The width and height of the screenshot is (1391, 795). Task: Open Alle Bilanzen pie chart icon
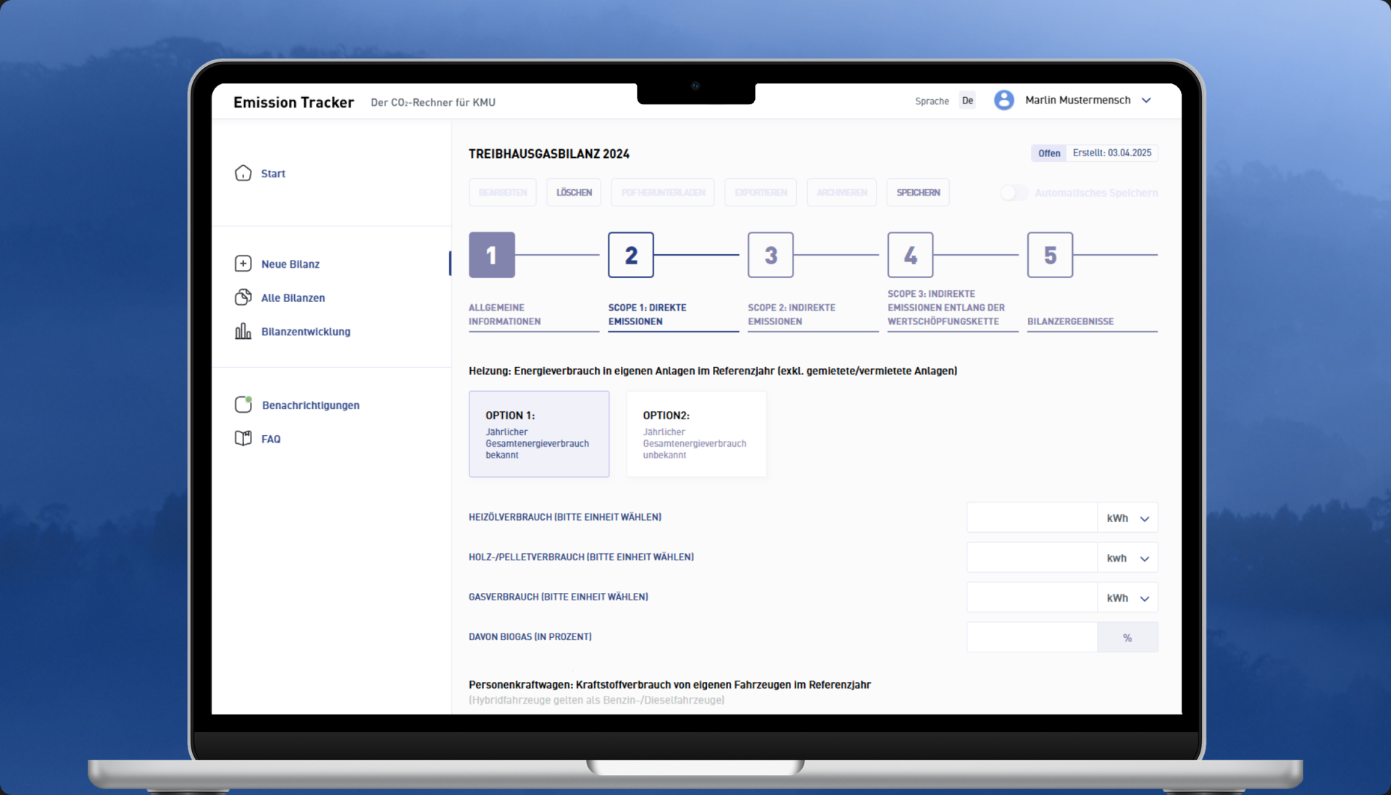243,298
